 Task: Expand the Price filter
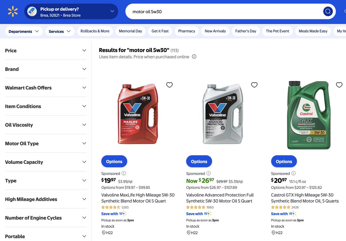[46, 51]
